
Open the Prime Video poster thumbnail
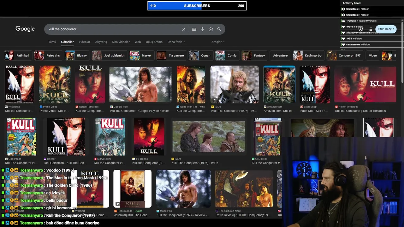click(55, 84)
